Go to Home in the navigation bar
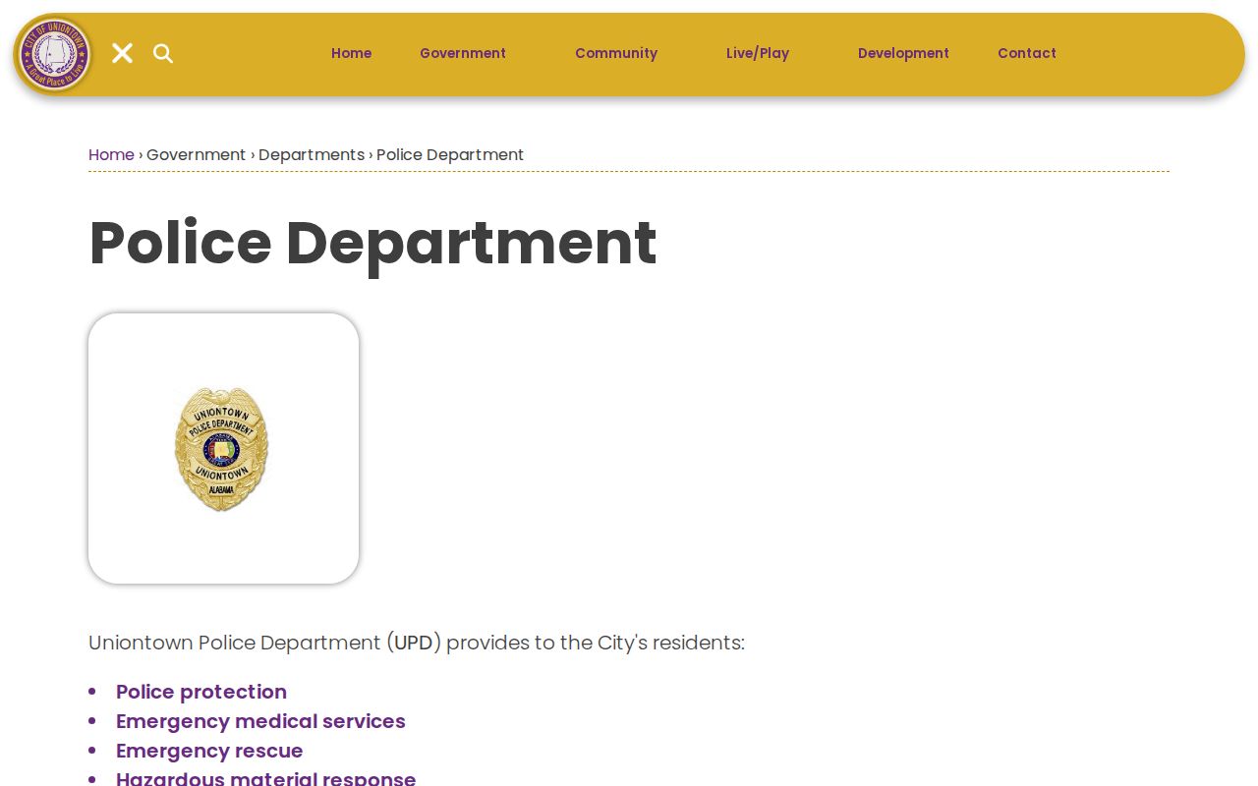 click(351, 53)
